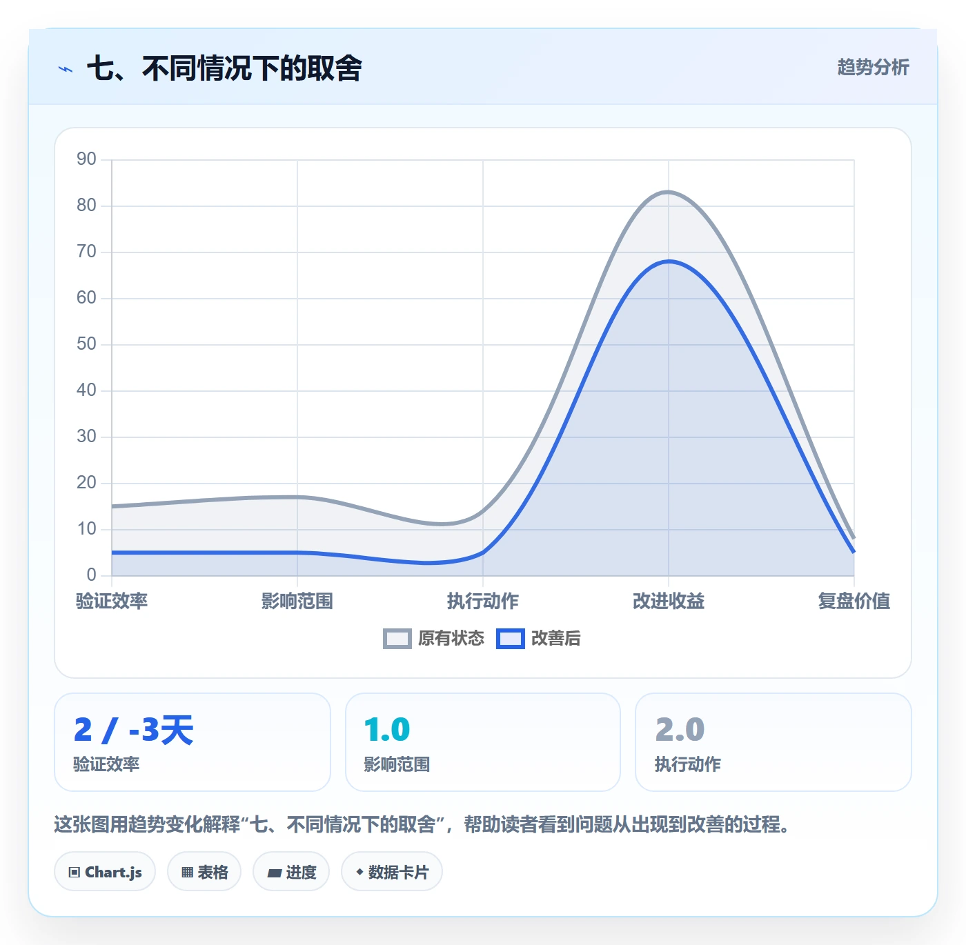The width and height of the screenshot is (966, 945).
Task: Open the 进度 tag
Action: pos(291,872)
